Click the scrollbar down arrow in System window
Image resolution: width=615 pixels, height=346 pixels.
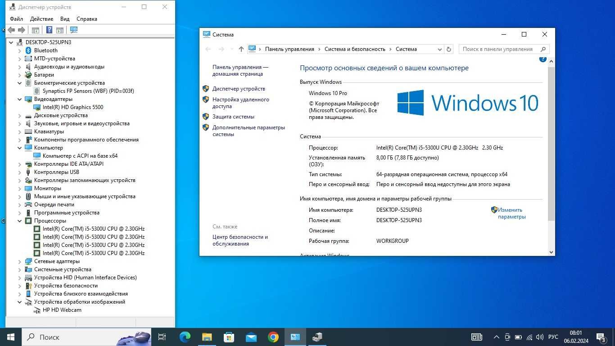coord(551,252)
